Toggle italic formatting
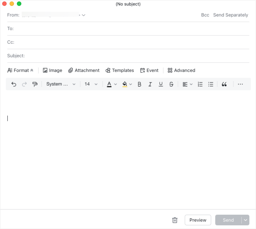Viewport: 256px width, 229px height. [x=150, y=84]
